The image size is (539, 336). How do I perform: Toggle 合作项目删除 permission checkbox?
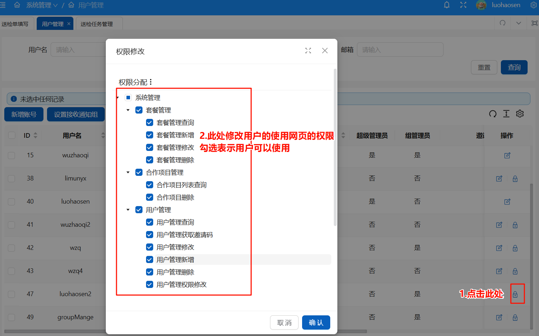click(150, 198)
